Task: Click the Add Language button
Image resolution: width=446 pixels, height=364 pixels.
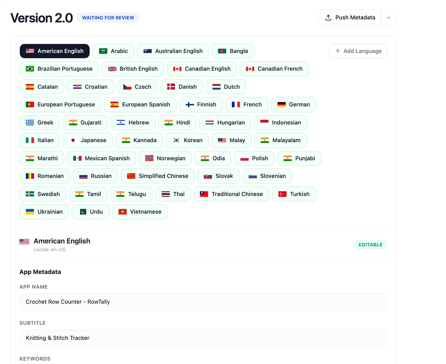Action: tap(358, 51)
